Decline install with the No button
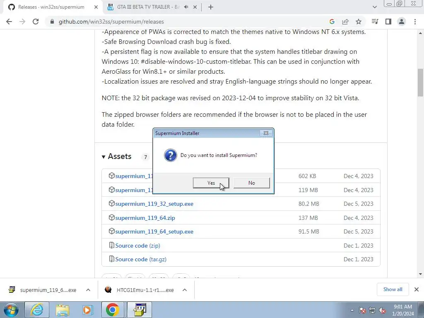424x318 pixels. [x=251, y=183]
